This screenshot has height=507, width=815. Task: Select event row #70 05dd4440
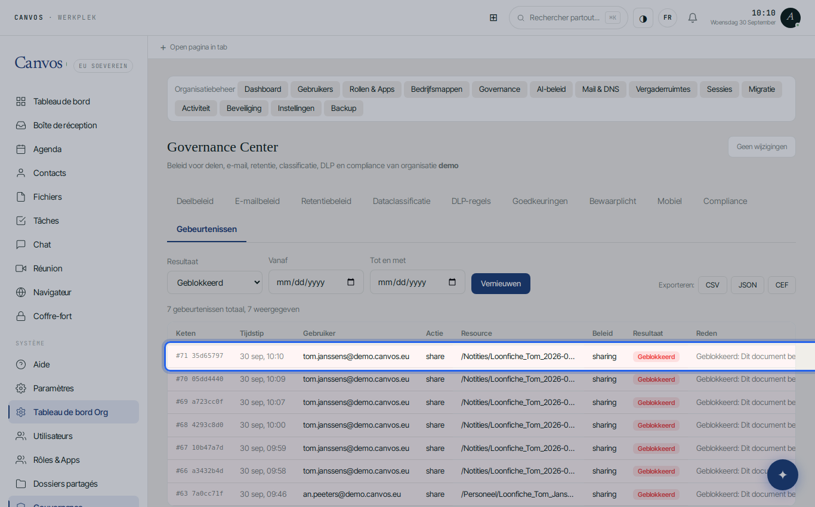(x=481, y=379)
